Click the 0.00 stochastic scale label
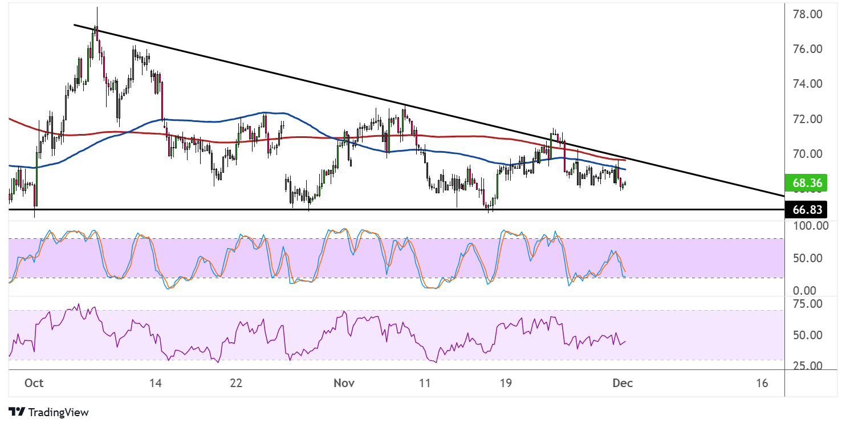The width and height of the screenshot is (846, 427). point(803,291)
